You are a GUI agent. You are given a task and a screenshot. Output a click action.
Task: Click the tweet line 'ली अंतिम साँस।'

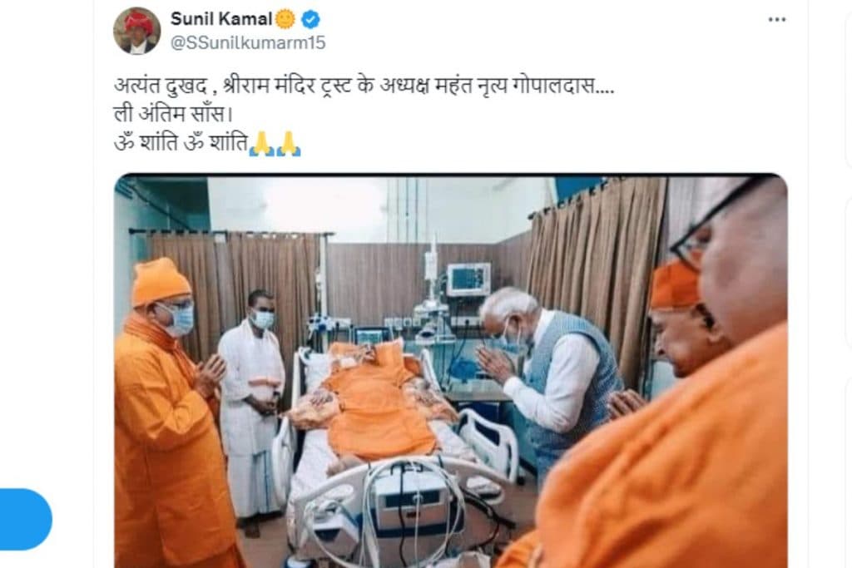[x=173, y=115]
